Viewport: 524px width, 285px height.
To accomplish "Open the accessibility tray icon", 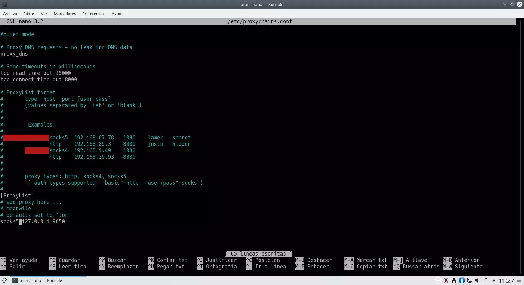I will pos(462,280).
